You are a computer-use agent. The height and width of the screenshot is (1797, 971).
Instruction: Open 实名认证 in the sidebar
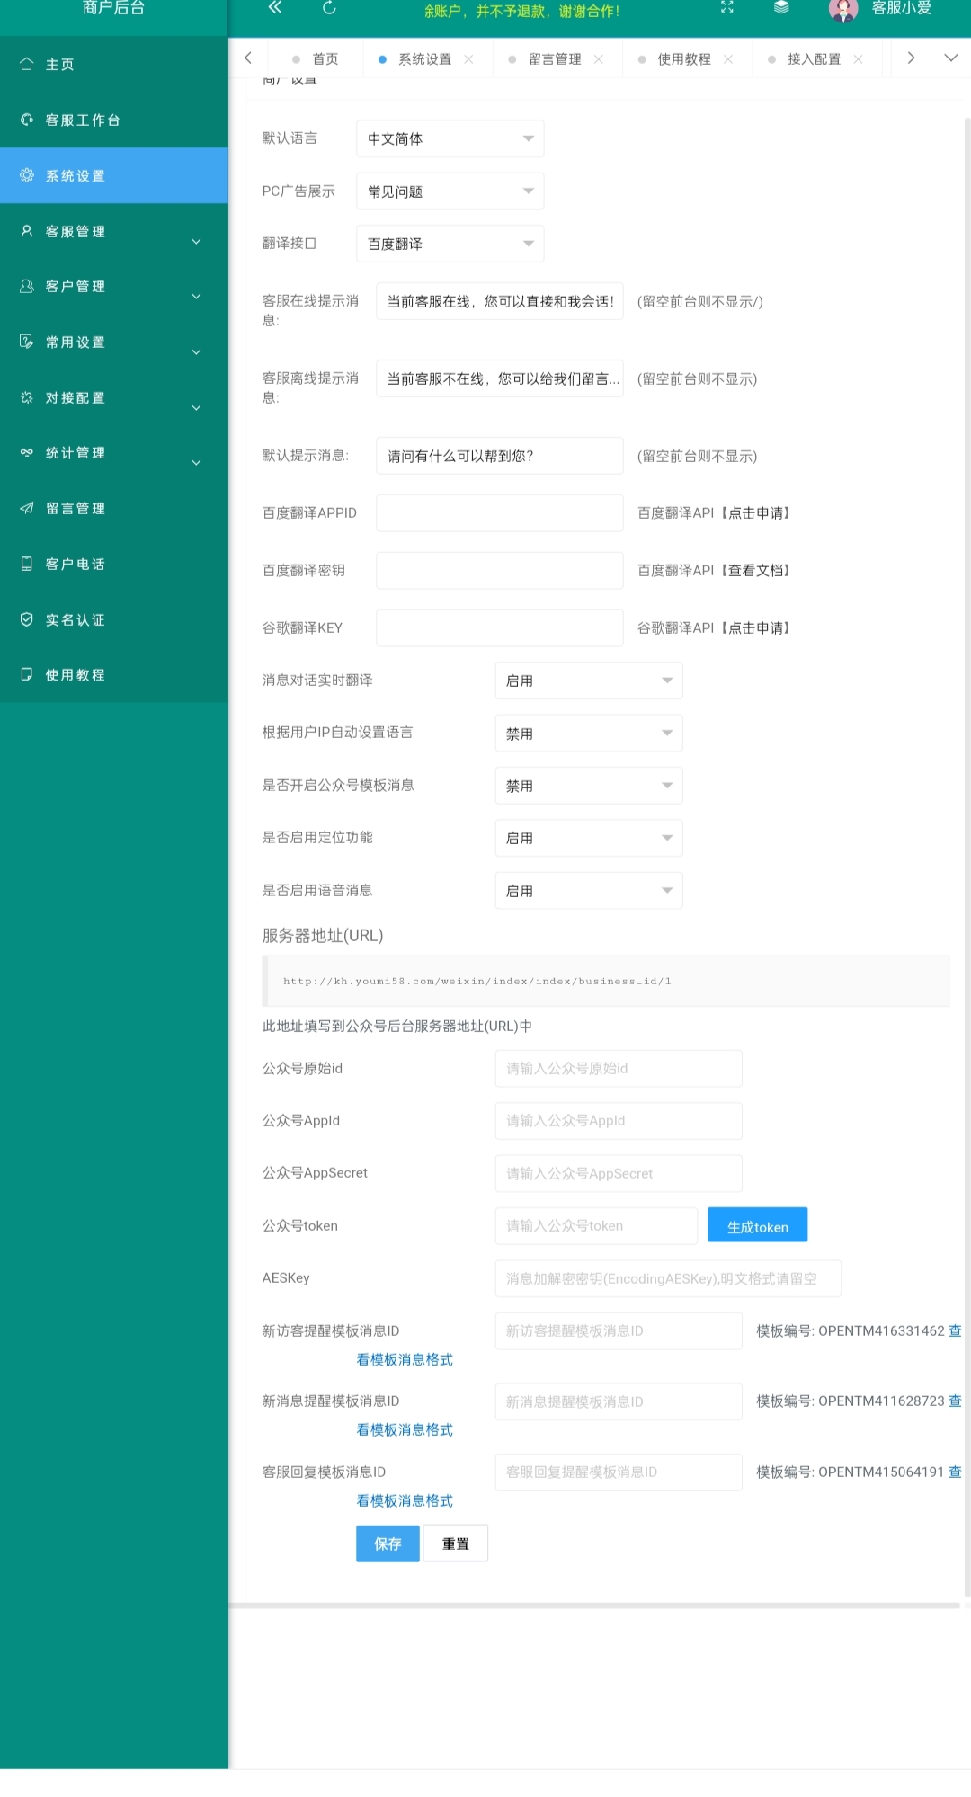click(x=114, y=619)
